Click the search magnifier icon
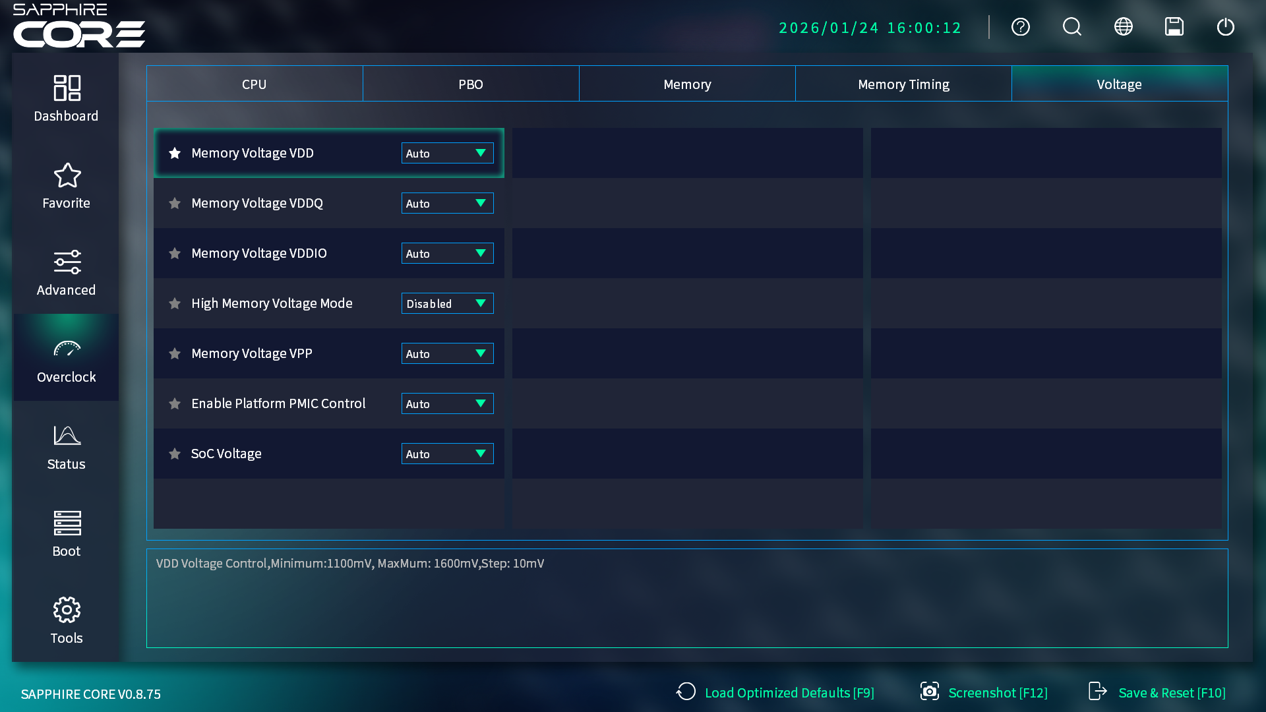Image resolution: width=1266 pixels, height=712 pixels. coord(1072,27)
